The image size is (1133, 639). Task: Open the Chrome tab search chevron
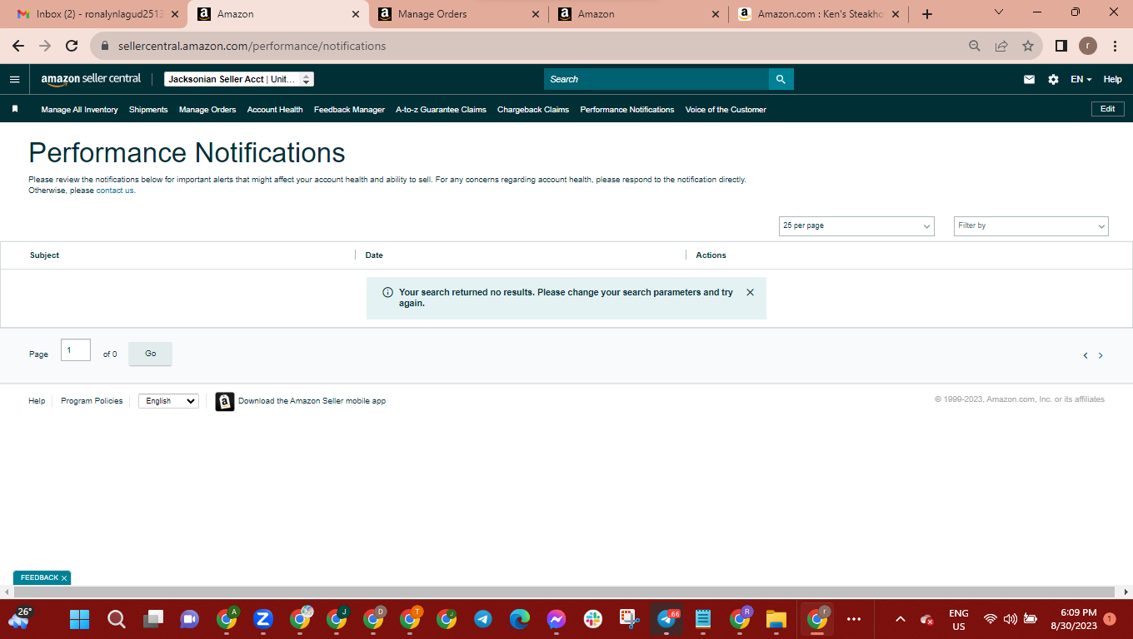coord(999,12)
